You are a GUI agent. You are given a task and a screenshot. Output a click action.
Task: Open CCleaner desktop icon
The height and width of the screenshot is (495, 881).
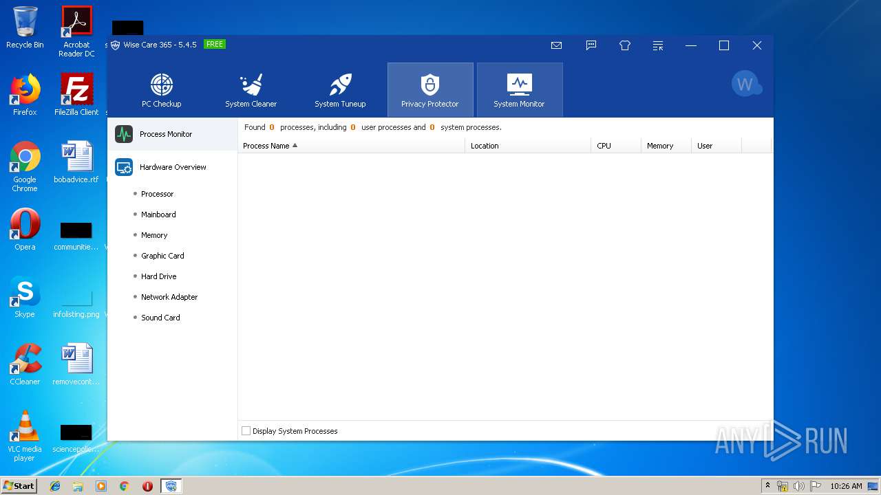(x=25, y=364)
